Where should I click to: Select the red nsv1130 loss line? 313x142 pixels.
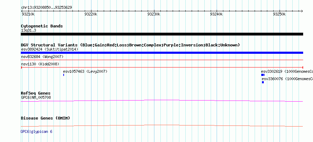tap(162, 67)
